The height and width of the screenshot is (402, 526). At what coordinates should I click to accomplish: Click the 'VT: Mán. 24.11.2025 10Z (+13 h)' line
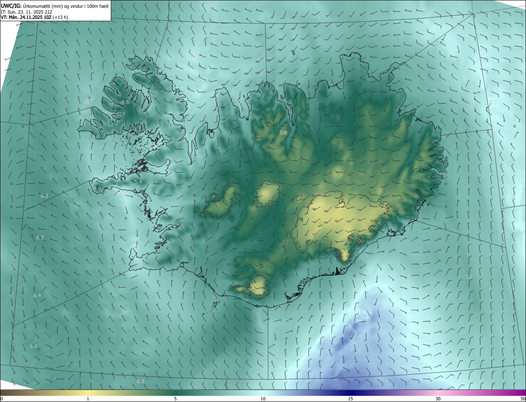35,17
